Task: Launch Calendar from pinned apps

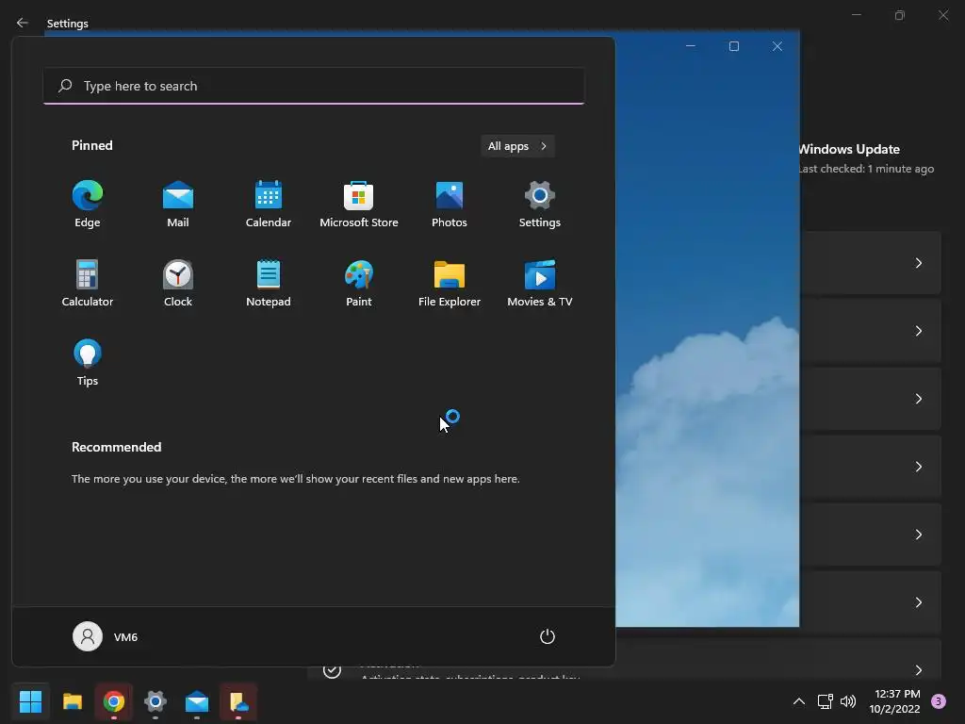Action: tap(269, 205)
